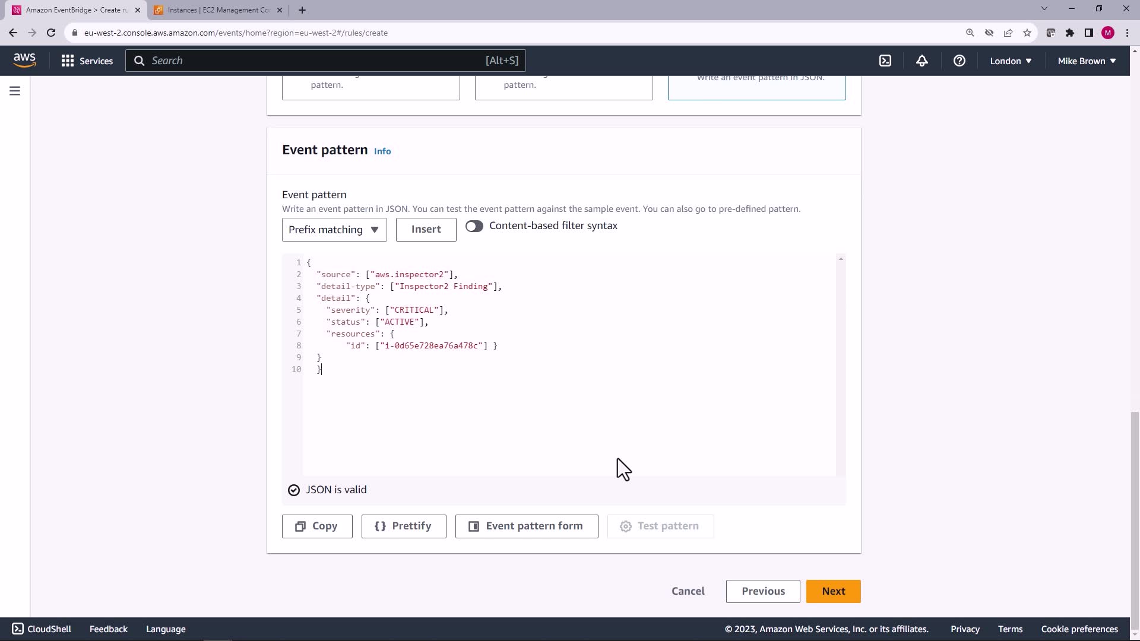Screen dimensions: 1140x641
Task: Click the Prettify button
Action: tap(404, 526)
